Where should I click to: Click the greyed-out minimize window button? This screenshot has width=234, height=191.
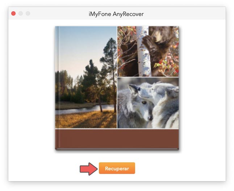pyautogui.click(x=21, y=13)
